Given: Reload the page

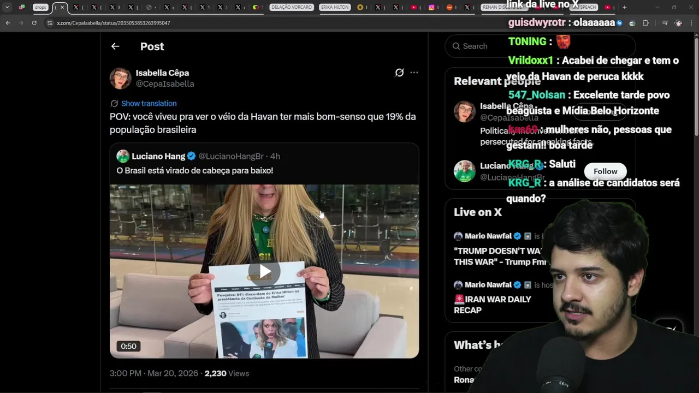Looking at the screenshot, I should tap(34, 23).
